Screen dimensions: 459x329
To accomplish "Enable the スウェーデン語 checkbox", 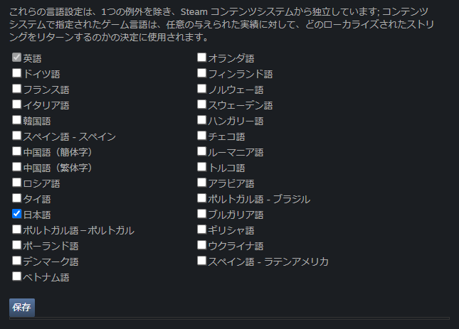I will [x=202, y=104].
